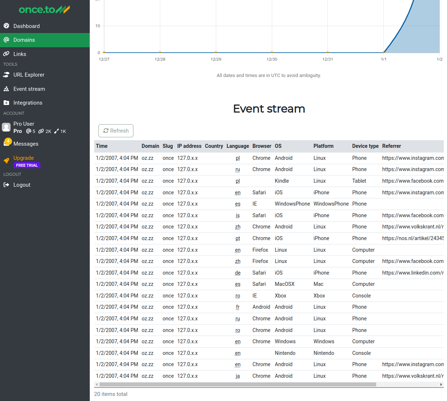
Task: Click the WindowsPhone platform cell
Action: pos(331,204)
